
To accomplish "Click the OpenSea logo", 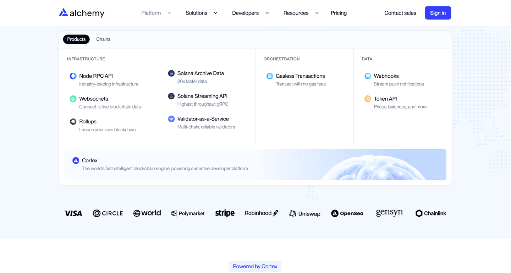I will (x=347, y=213).
